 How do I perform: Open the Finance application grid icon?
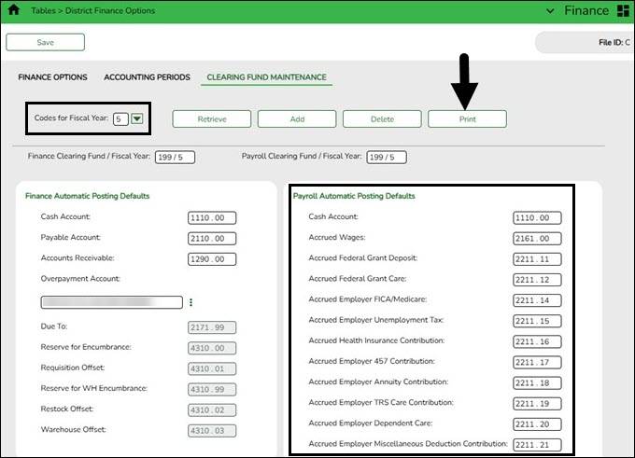(x=623, y=11)
